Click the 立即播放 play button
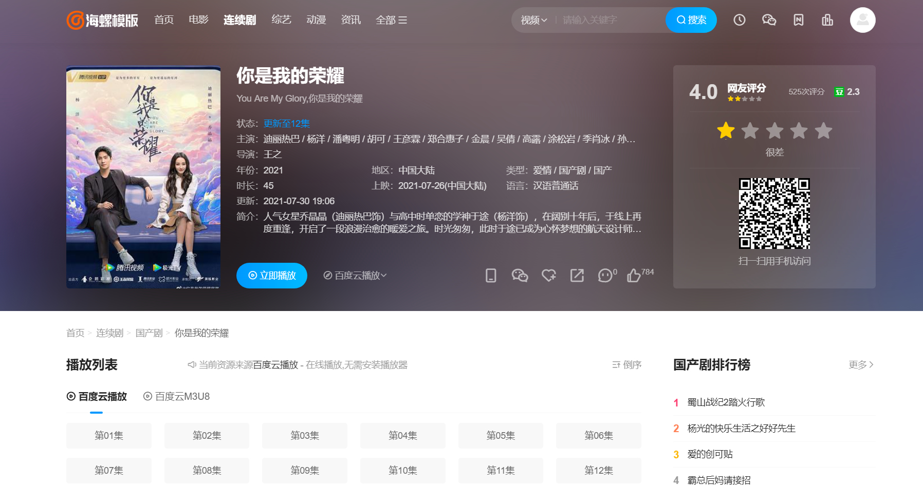 272,276
